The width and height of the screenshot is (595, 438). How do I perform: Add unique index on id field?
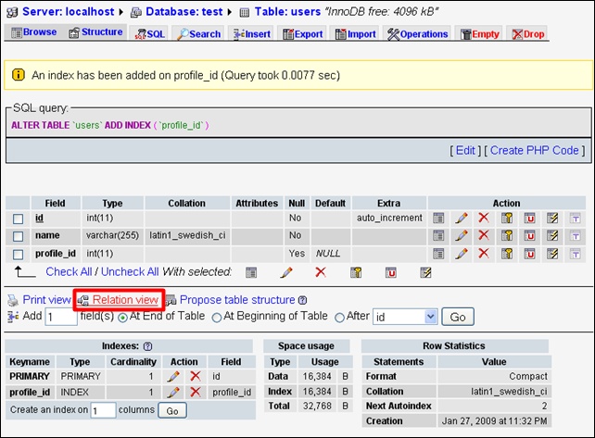tap(530, 218)
